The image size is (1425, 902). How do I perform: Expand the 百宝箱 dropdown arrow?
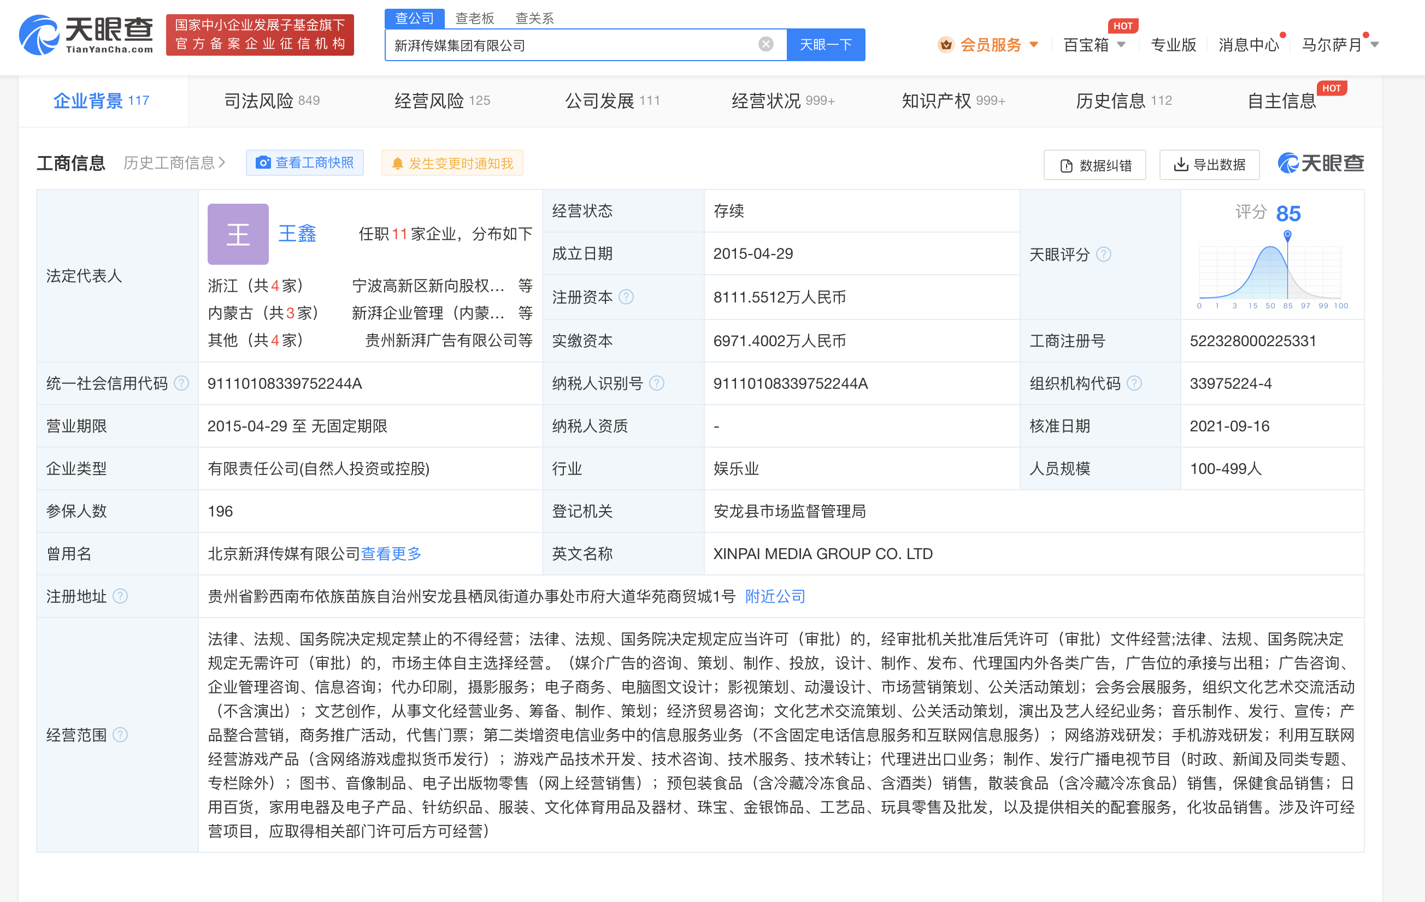point(1121,44)
